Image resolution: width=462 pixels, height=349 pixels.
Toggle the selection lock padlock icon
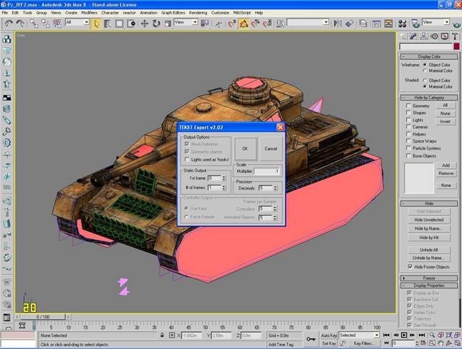click(162, 335)
